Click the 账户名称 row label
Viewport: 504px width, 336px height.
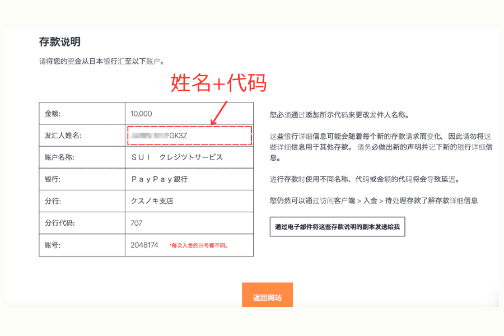(x=60, y=157)
